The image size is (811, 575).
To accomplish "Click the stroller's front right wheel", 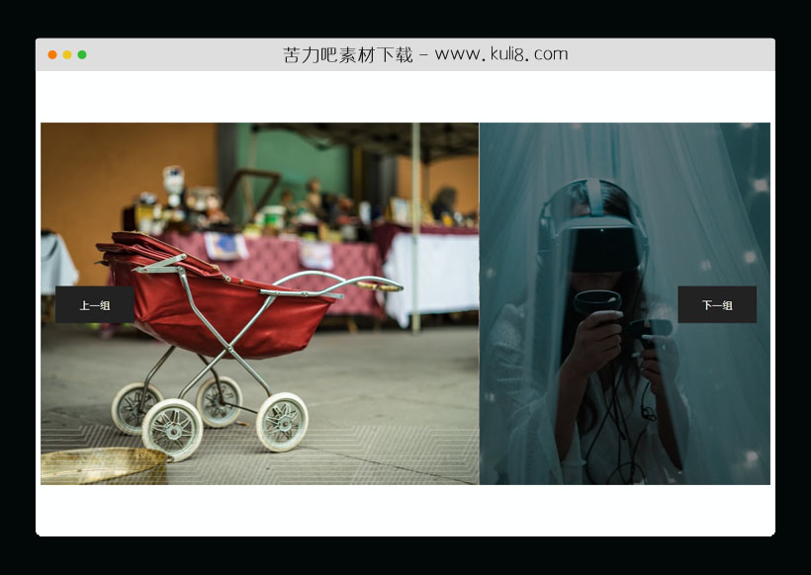I will [x=282, y=422].
